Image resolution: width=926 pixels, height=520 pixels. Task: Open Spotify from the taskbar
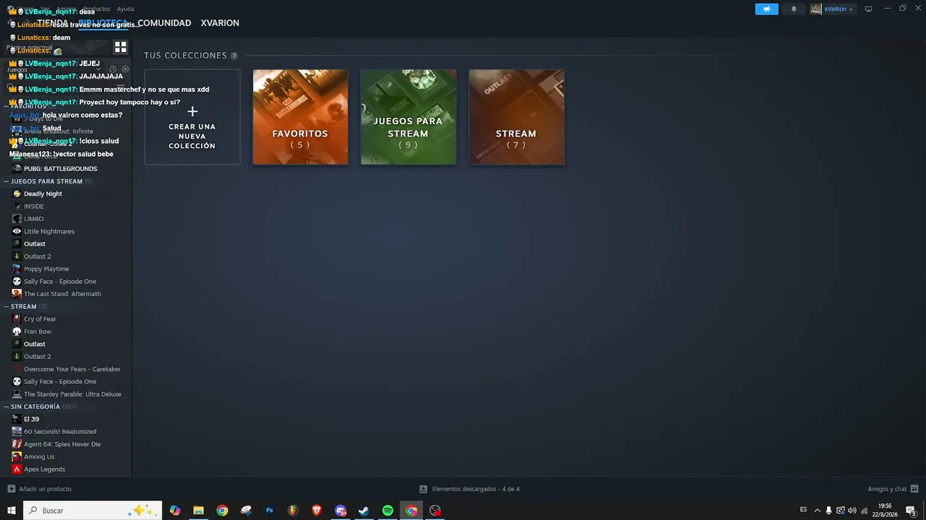pyautogui.click(x=388, y=511)
